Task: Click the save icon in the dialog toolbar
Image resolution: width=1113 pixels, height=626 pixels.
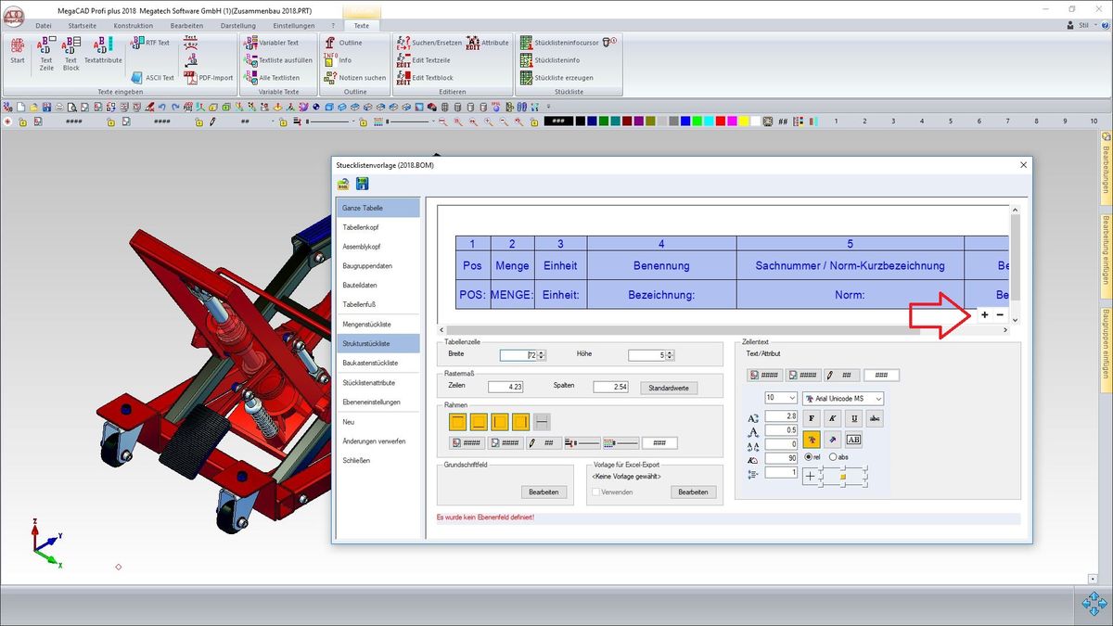Action: click(364, 184)
